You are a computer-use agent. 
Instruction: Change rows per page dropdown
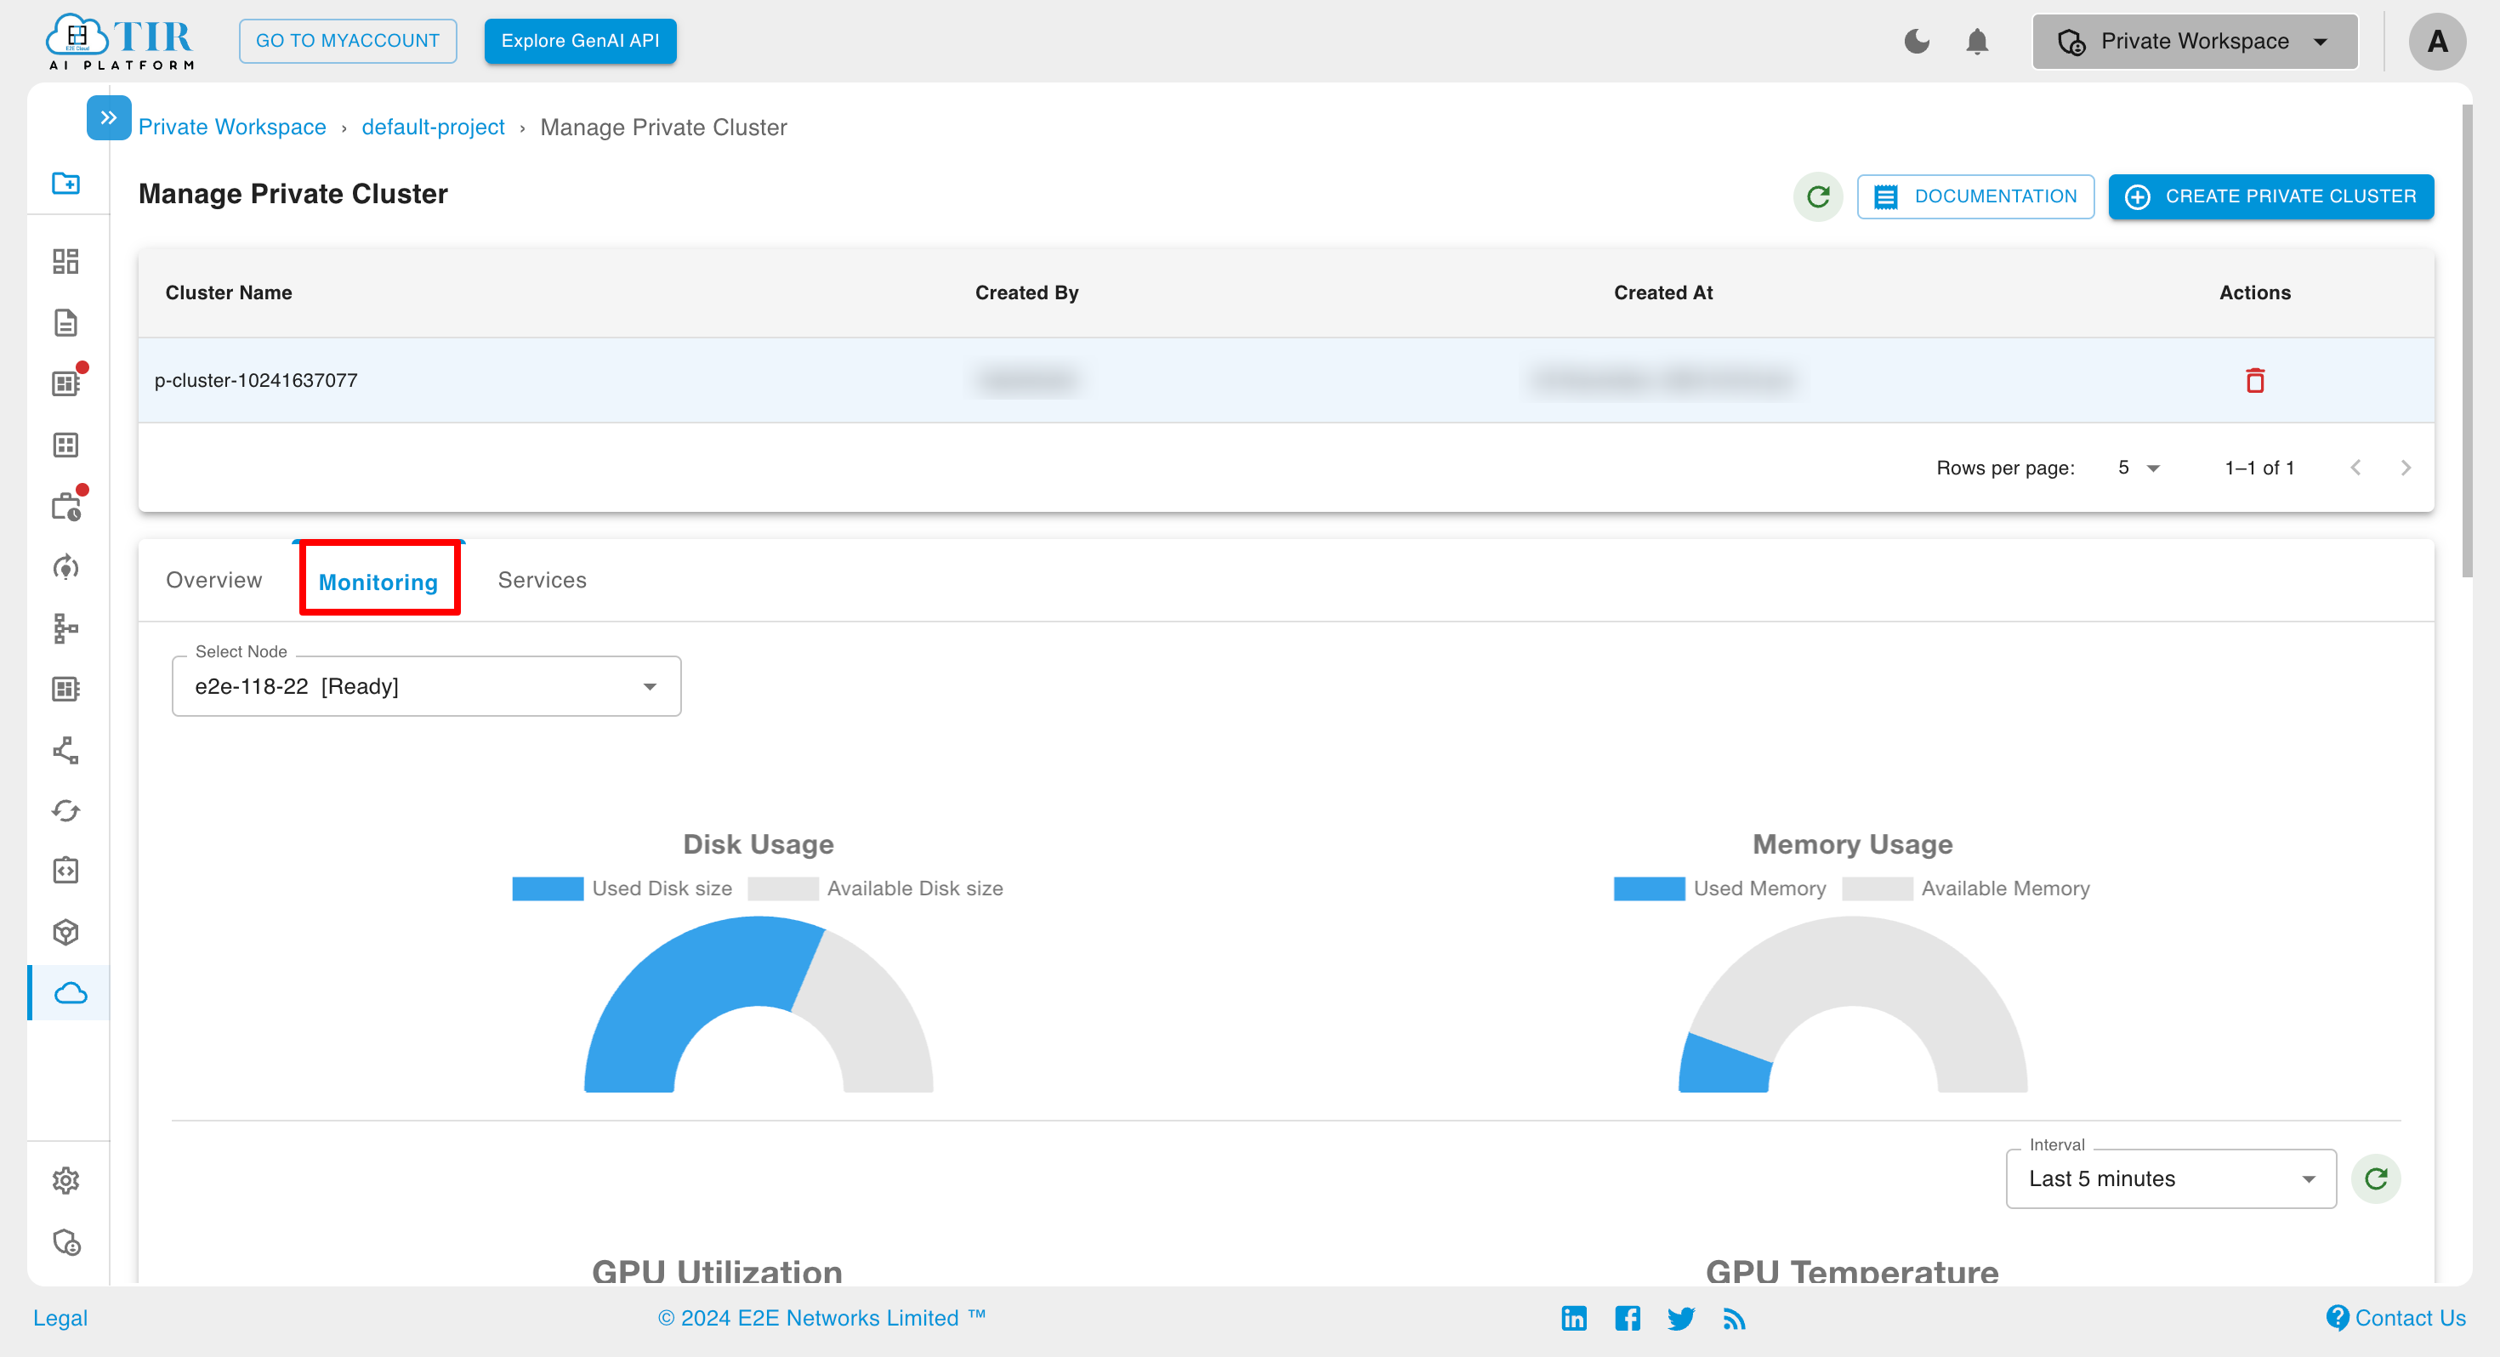(x=2138, y=468)
